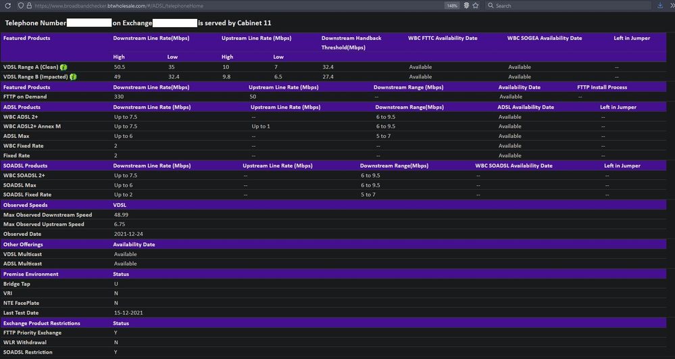This screenshot has height=359, width=675.
Task: Show site security via the padlock icon
Action: click(x=29, y=5)
